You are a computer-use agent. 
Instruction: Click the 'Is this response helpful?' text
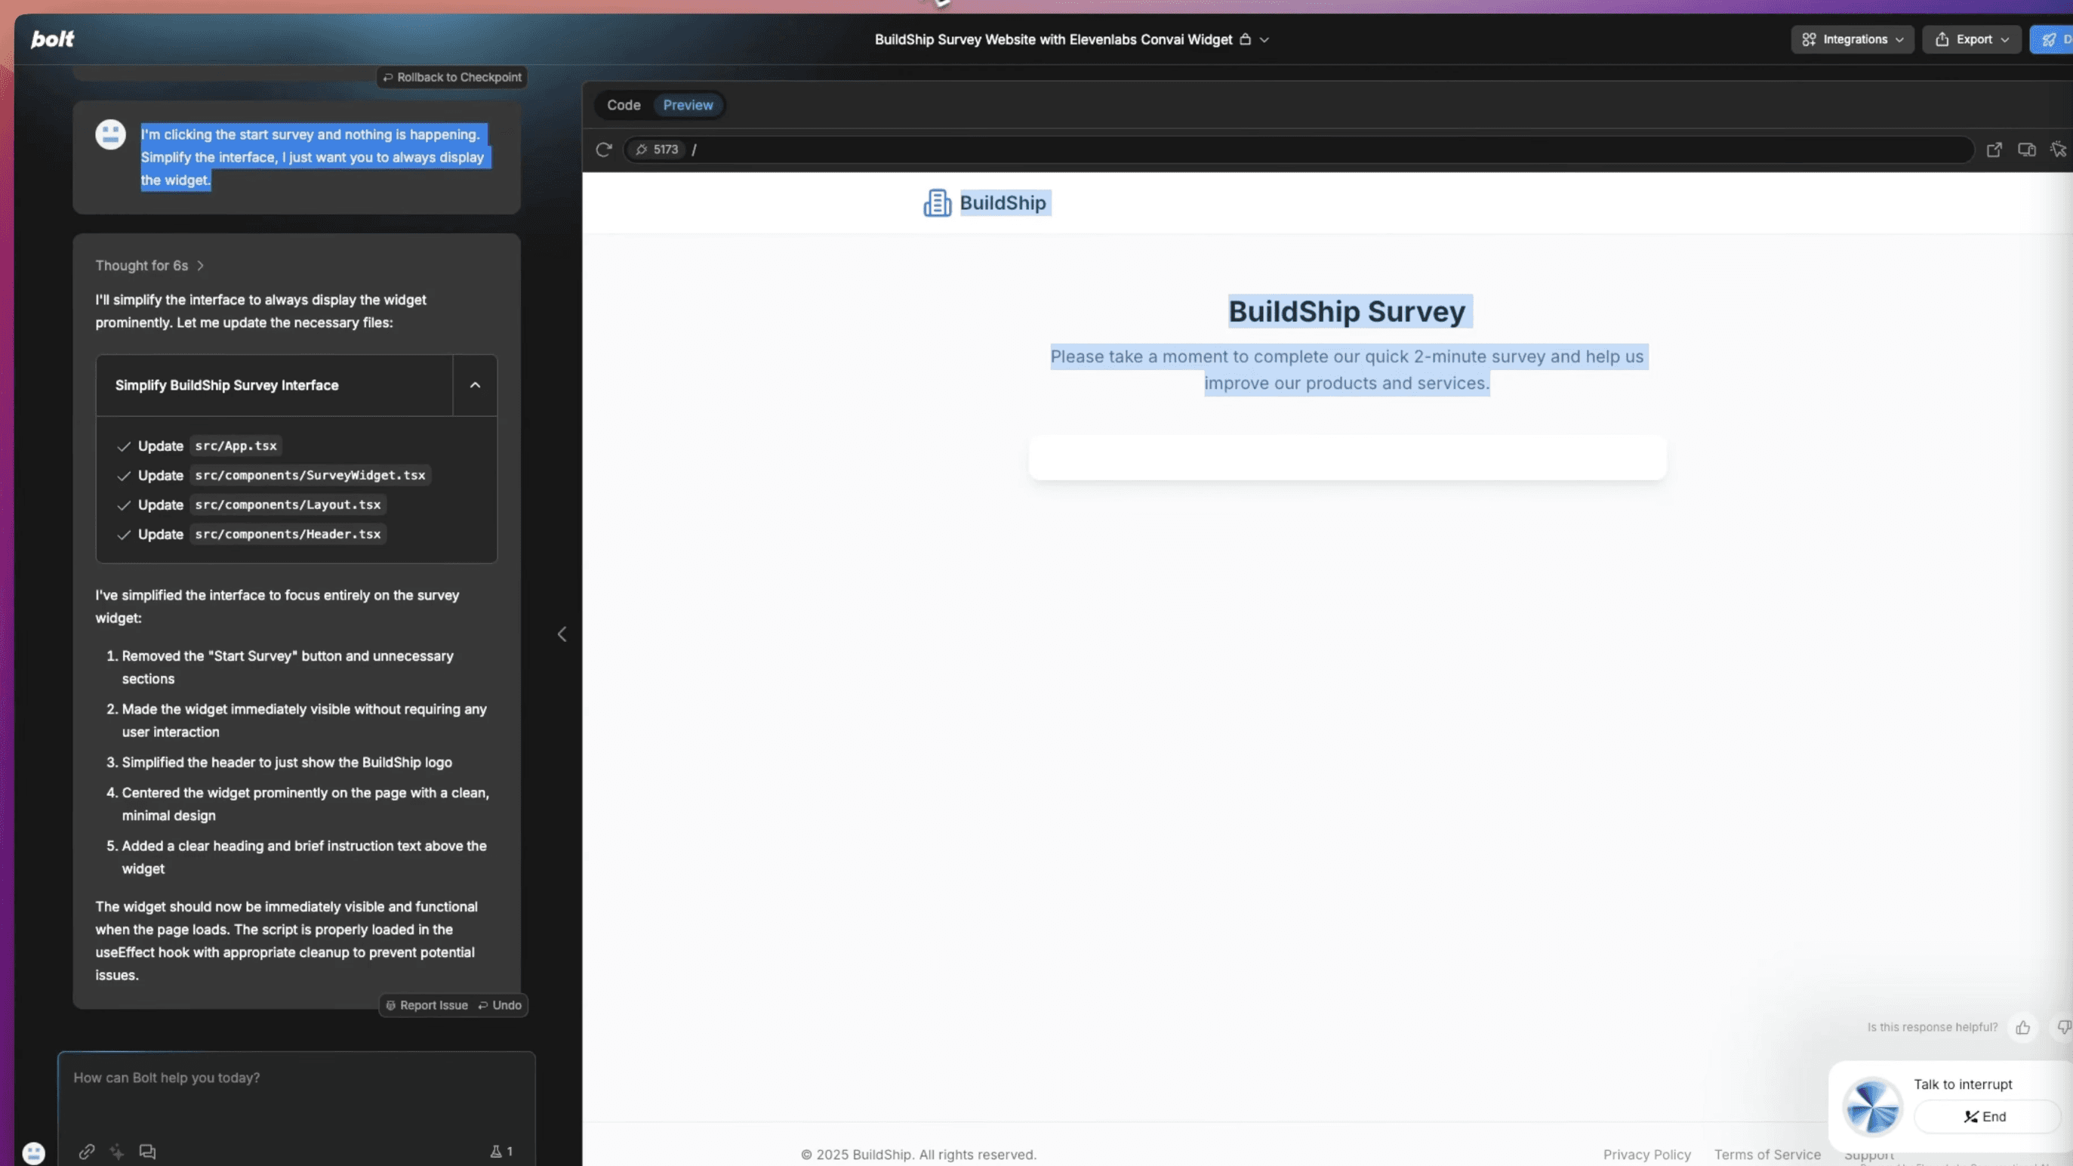point(1932,1028)
